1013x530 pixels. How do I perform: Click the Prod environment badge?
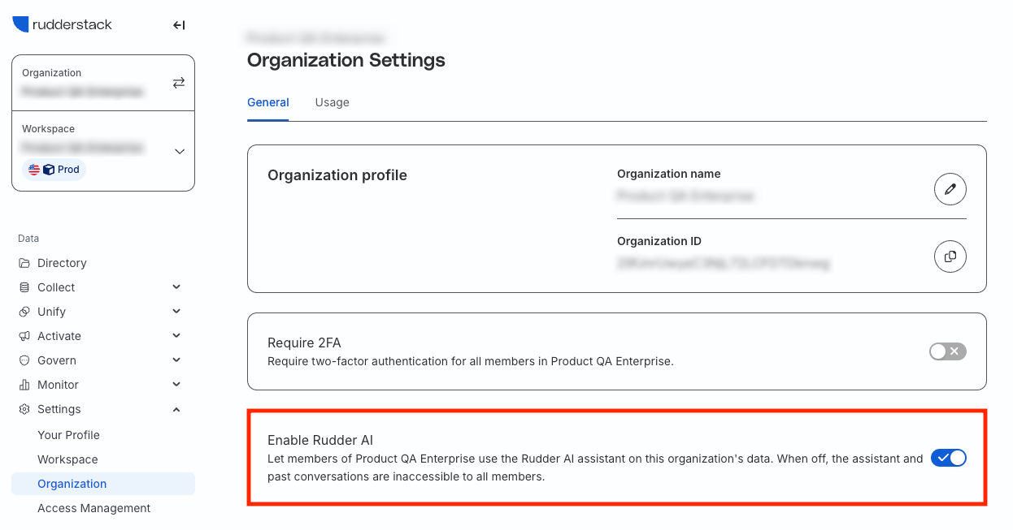pos(54,170)
